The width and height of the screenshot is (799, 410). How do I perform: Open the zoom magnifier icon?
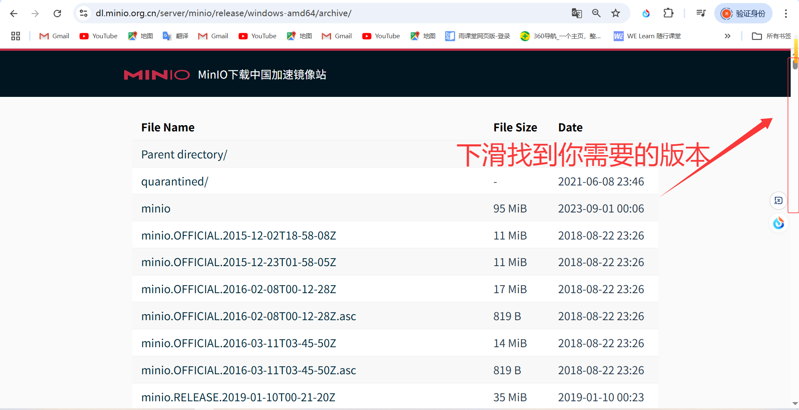pos(596,13)
